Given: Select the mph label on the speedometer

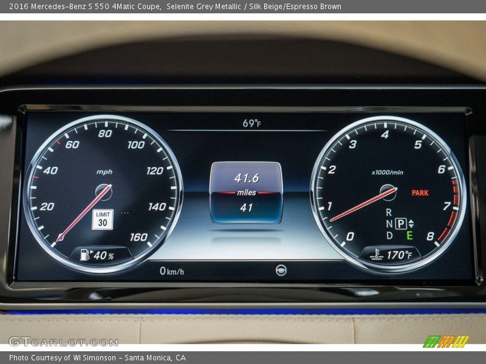Looking at the screenshot, I should click(x=104, y=171).
